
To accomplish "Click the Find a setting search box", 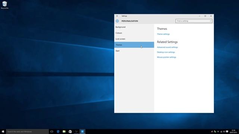I will click(x=194, y=21).
